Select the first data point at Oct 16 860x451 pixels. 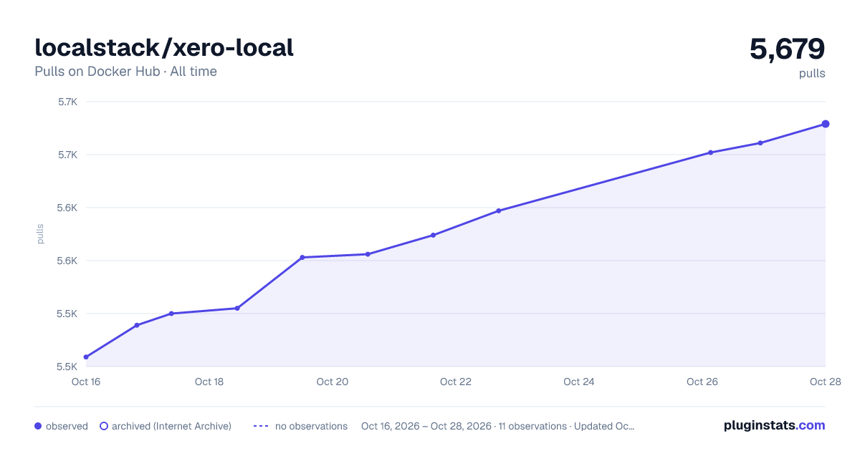[x=86, y=357]
